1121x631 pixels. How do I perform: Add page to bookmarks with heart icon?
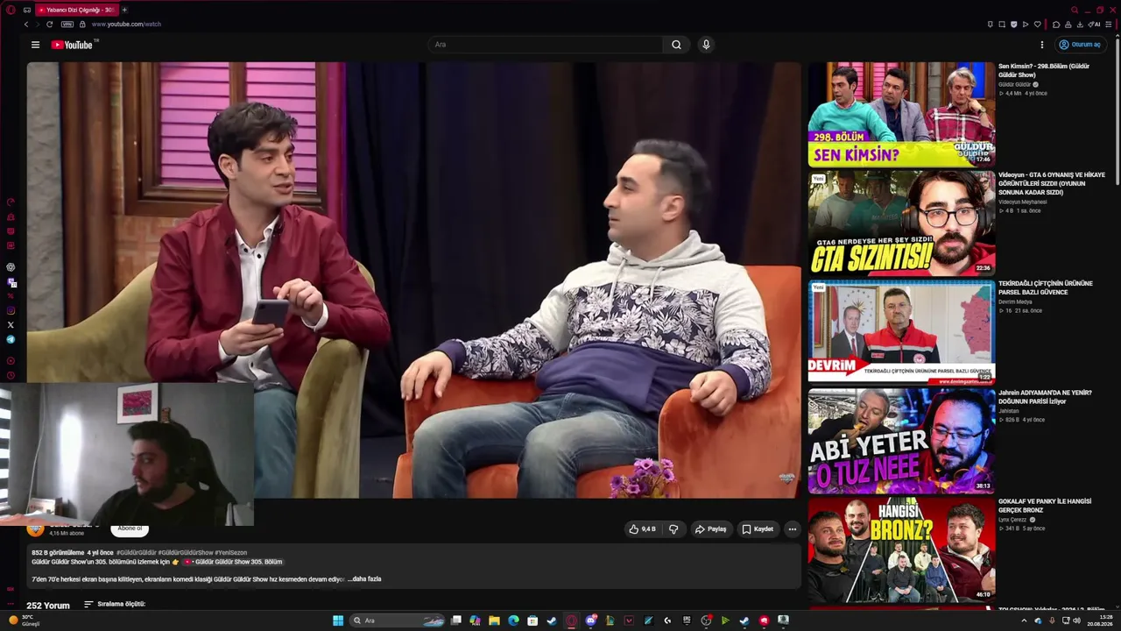[x=1038, y=25]
